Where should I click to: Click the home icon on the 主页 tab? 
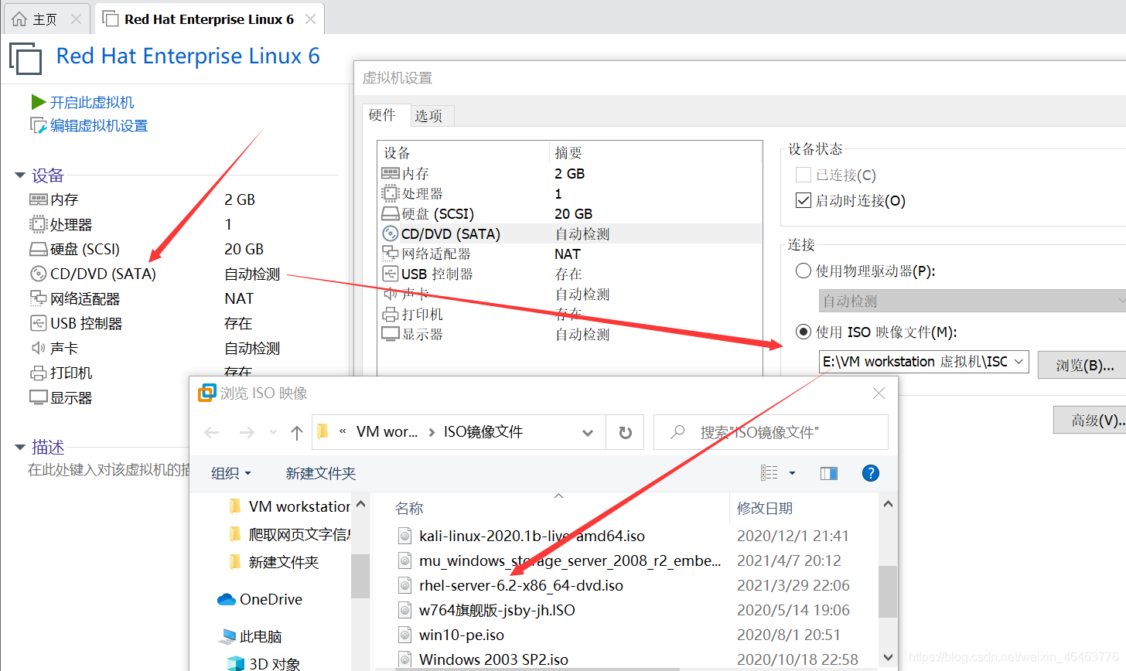pyautogui.click(x=19, y=19)
